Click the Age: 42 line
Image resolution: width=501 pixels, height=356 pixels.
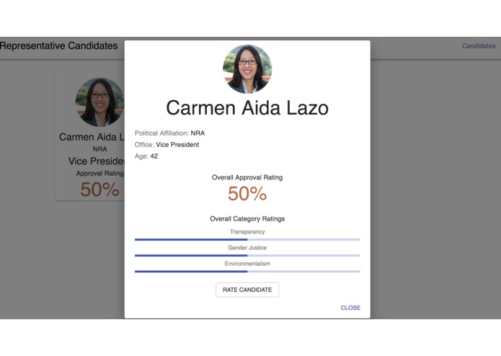146,156
